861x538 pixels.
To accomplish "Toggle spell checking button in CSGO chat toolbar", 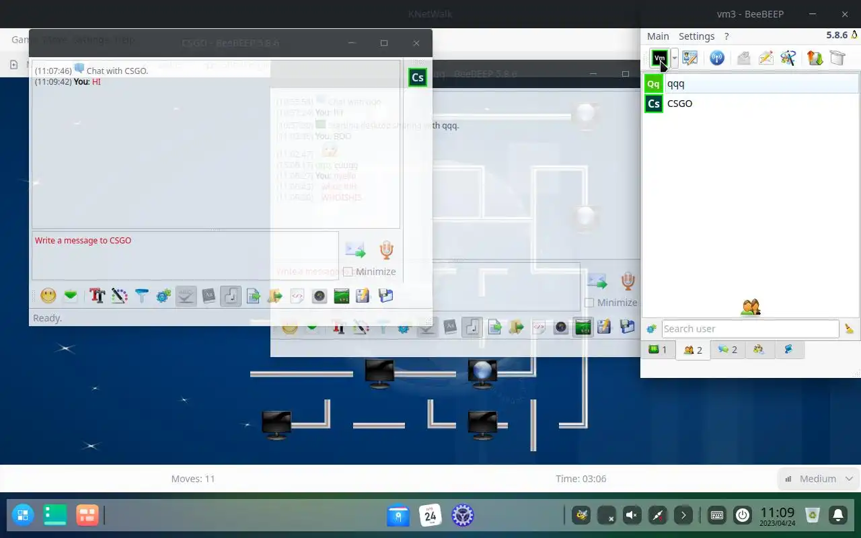I will click(x=186, y=295).
